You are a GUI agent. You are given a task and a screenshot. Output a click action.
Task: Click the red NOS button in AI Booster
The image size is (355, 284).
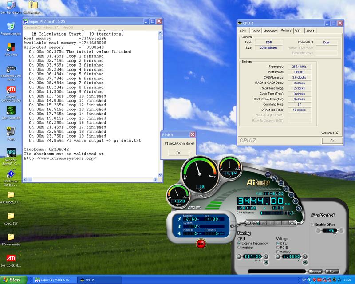click(x=201, y=244)
